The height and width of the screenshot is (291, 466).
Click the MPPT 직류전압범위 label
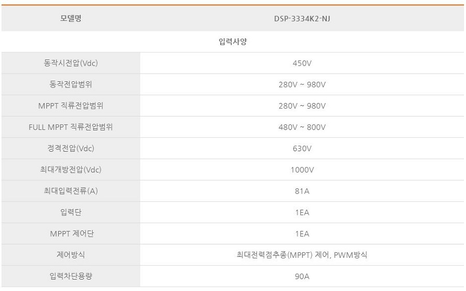coord(70,106)
